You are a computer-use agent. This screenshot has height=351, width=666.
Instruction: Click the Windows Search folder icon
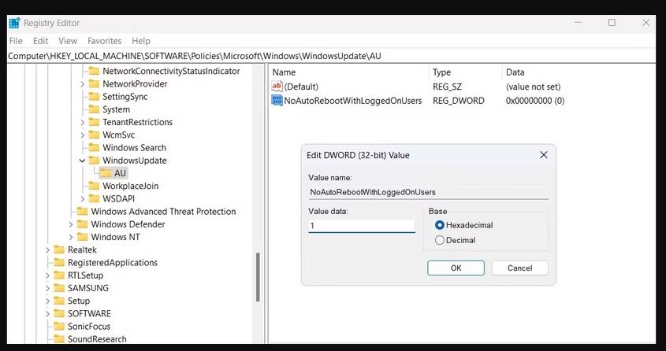pyautogui.click(x=94, y=147)
